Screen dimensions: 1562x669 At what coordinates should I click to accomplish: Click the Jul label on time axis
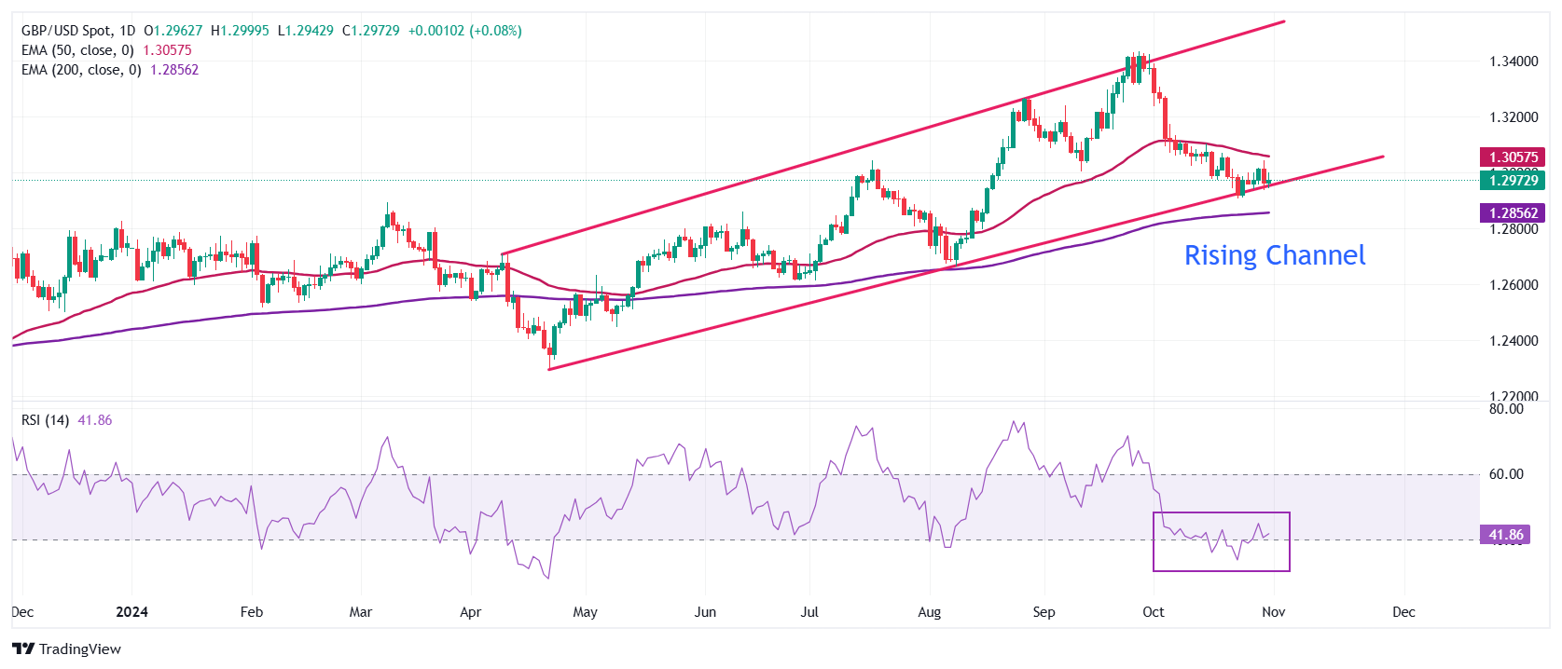pyautogui.click(x=809, y=612)
